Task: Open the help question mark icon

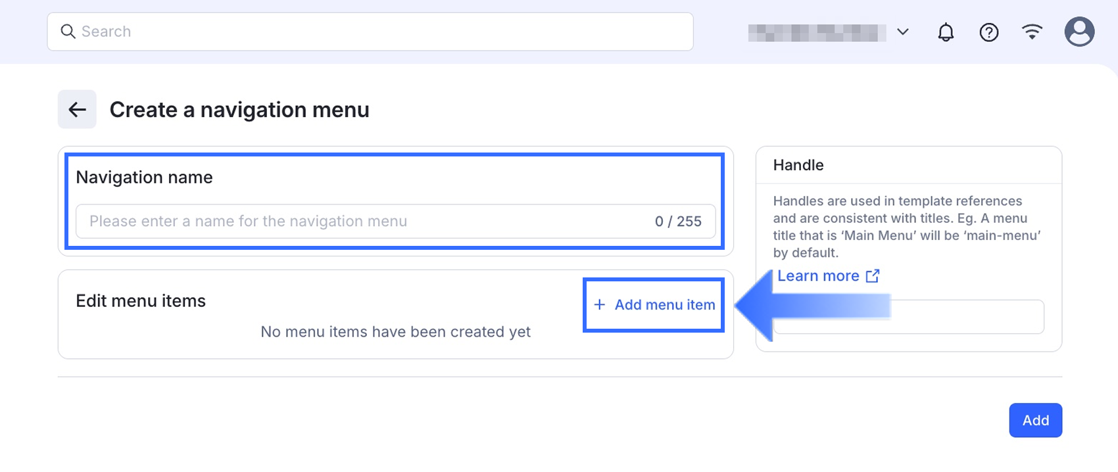Action: (x=988, y=32)
